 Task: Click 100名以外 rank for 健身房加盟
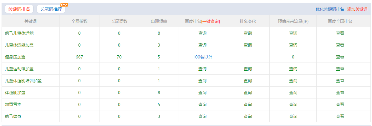tap(202, 57)
